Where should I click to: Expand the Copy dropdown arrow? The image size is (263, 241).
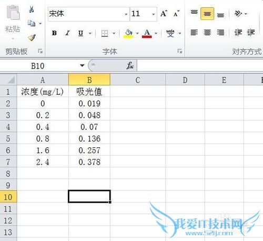click(41, 24)
